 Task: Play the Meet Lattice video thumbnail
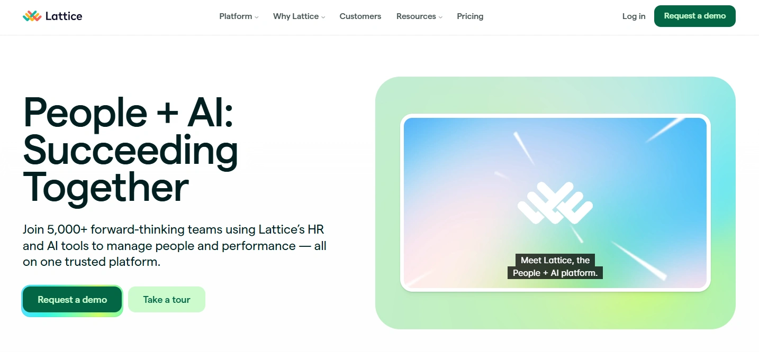[555, 202]
